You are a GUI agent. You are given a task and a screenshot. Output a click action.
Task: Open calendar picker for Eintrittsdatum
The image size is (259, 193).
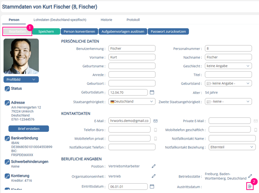152,186
